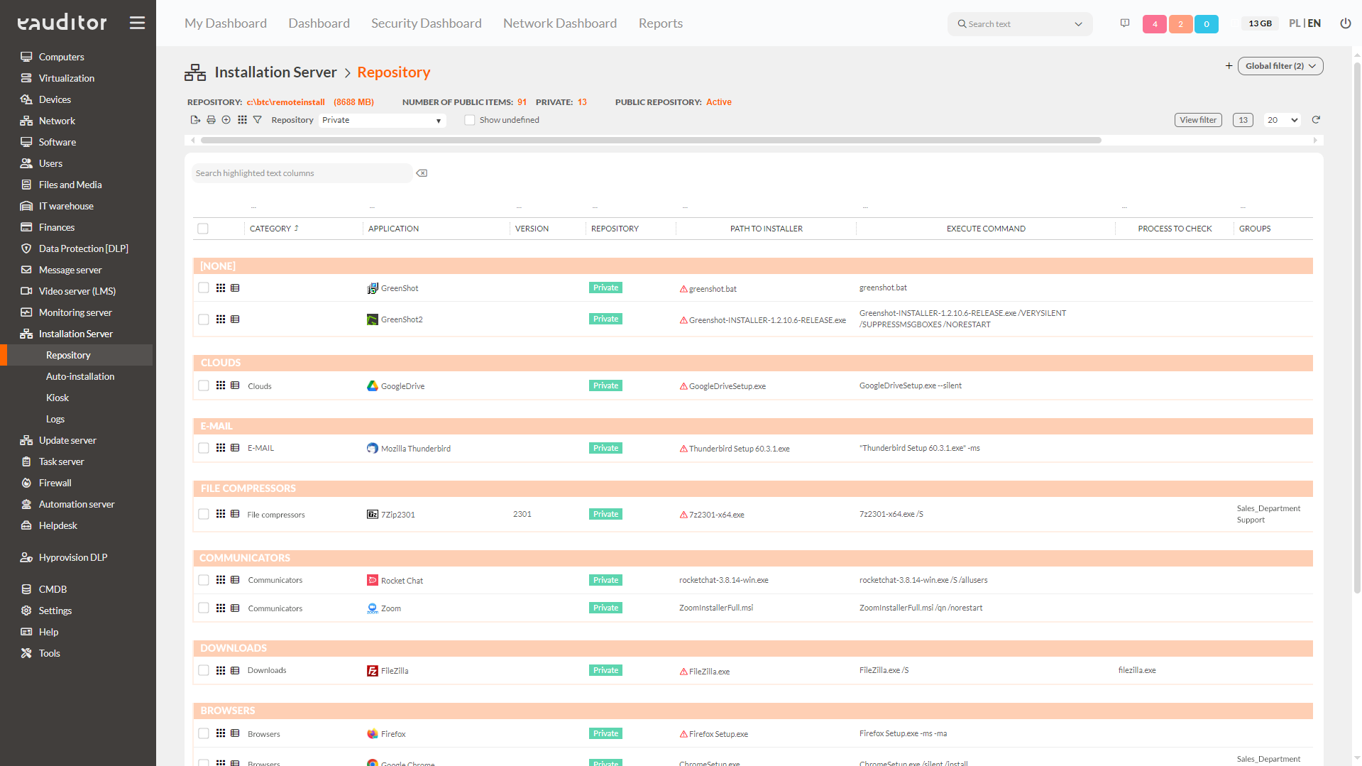Image resolution: width=1362 pixels, height=766 pixels.
Task: Check the GreenShot2 row checkbox
Action: click(x=204, y=319)
